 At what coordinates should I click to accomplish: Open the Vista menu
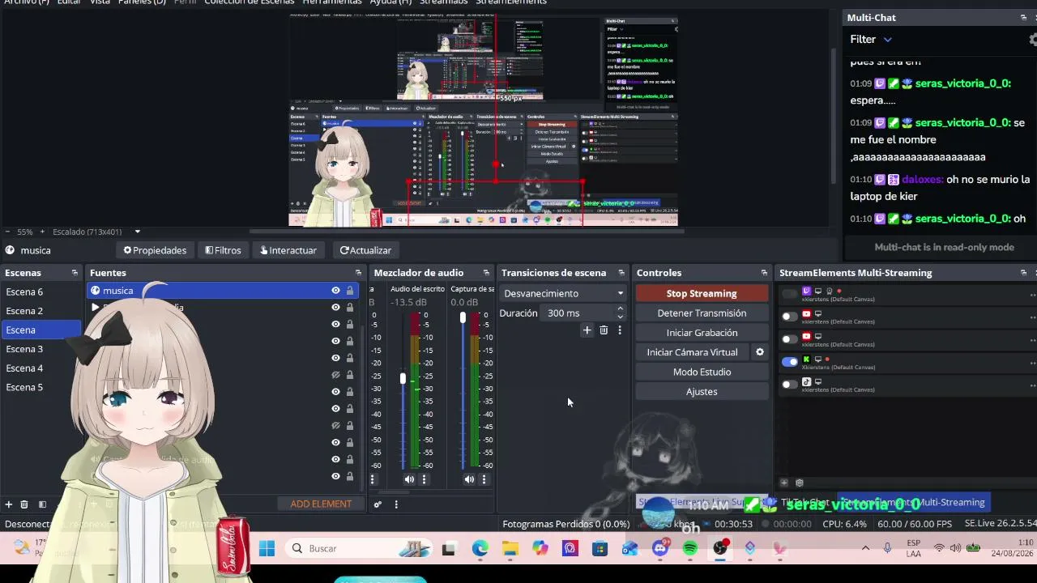[100, 2]
